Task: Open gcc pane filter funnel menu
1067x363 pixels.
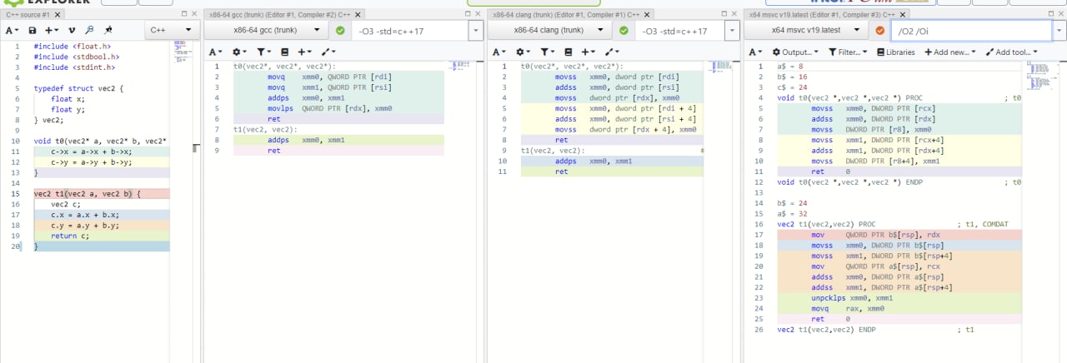Action: point(263,52)
